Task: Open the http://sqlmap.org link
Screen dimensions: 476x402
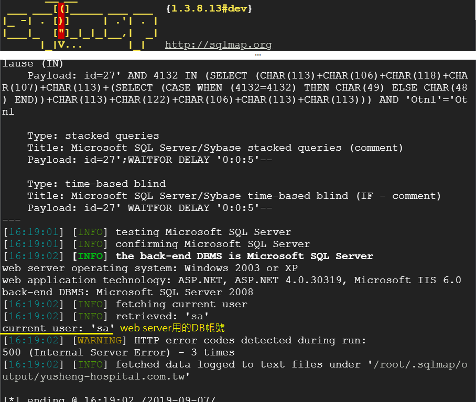Action: pyautogui.click(x=218, y=44)
